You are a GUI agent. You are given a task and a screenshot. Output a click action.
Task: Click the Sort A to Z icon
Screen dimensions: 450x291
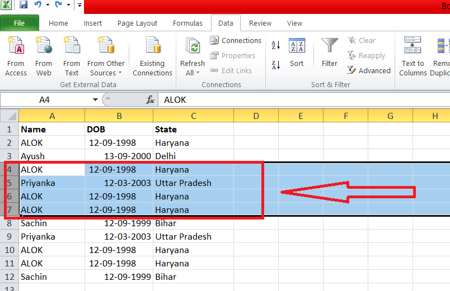pyautogui.click(x=275, y=45)
